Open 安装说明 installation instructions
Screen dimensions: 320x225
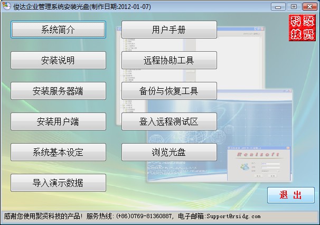point(58,60)
